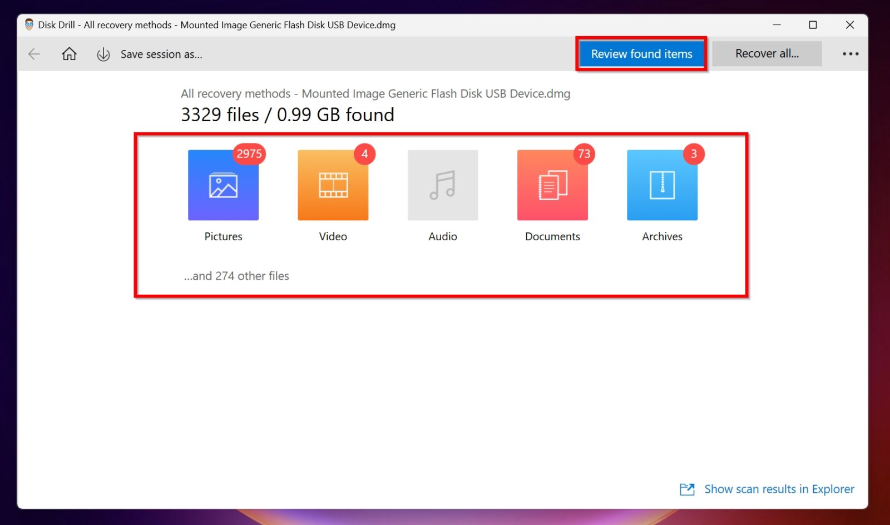Viewport: 890px width, 525px height.
Task: Click the 'Video' label
Action: (x=333, y=236)
